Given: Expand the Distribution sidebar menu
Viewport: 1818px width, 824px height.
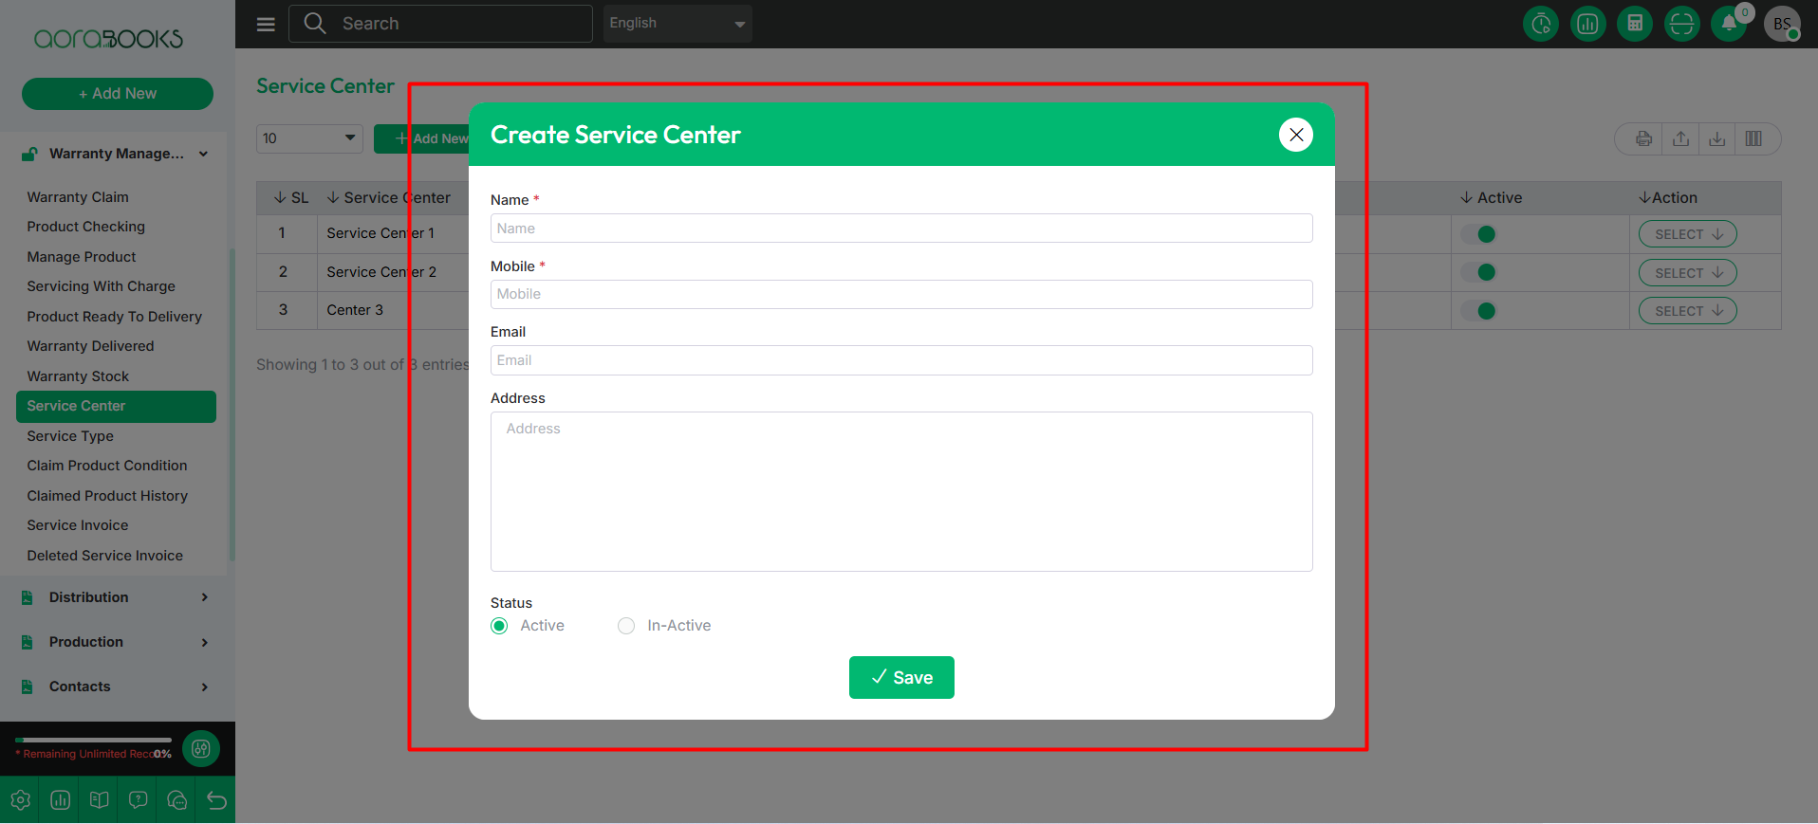Looking at the screenshot, I should click(x=114, y=597).
